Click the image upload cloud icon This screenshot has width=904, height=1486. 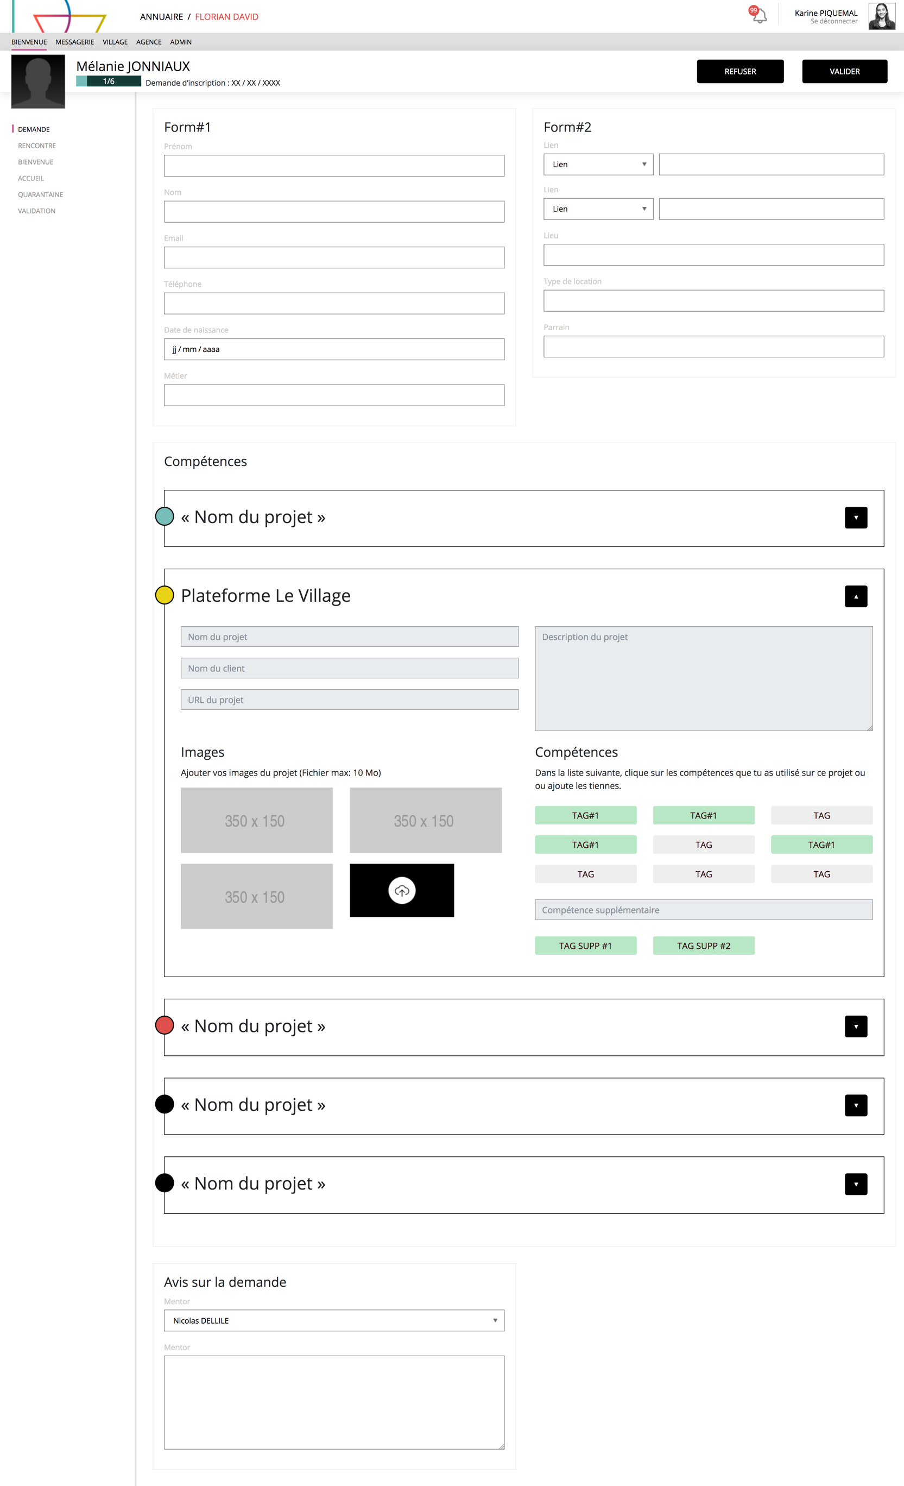[402, 891]
